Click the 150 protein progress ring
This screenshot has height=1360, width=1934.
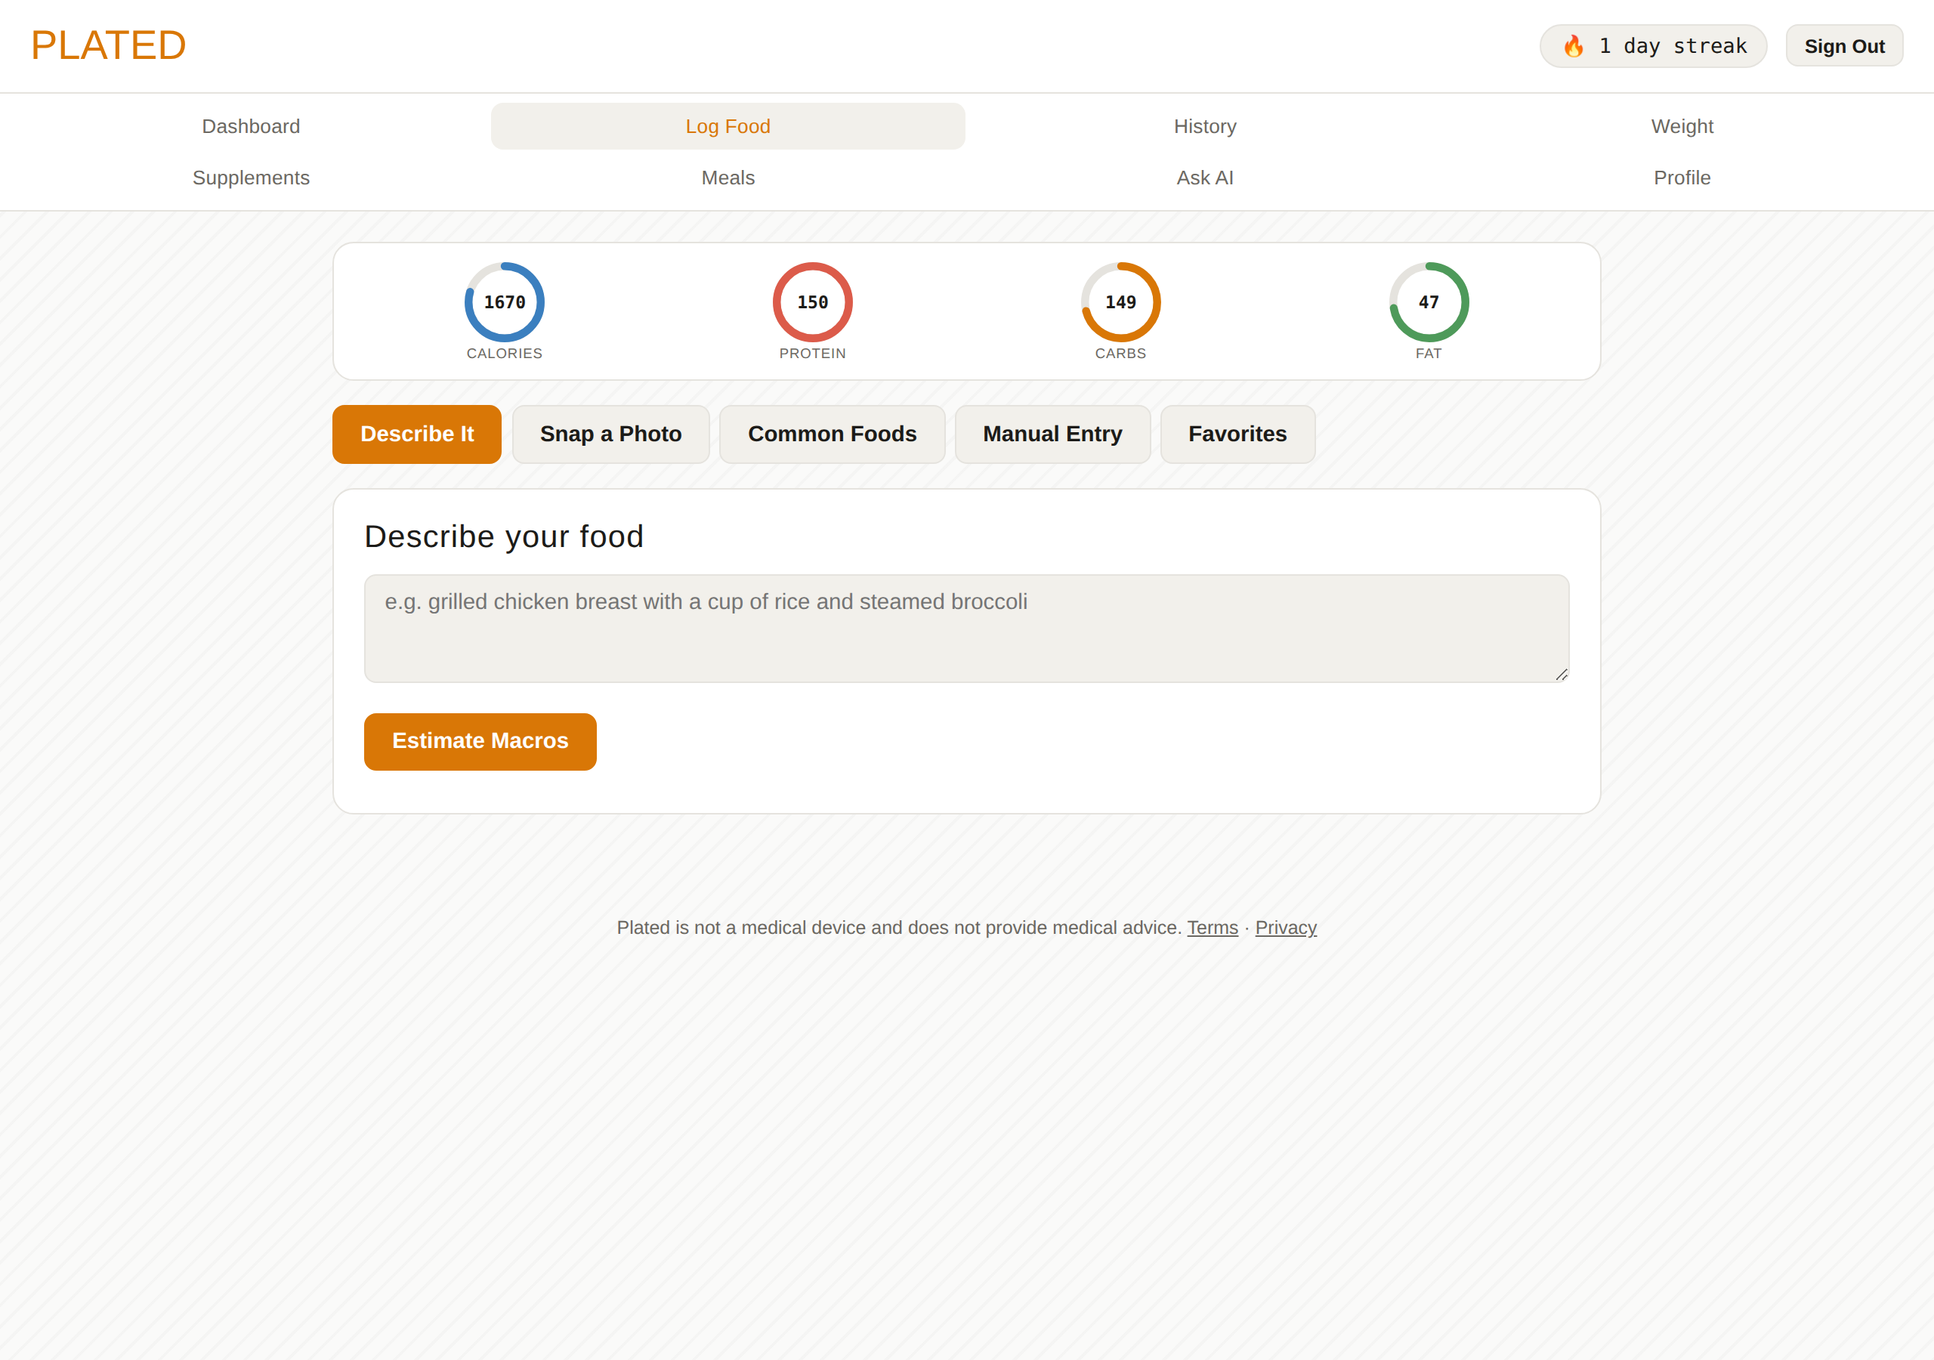click(813, 301)
